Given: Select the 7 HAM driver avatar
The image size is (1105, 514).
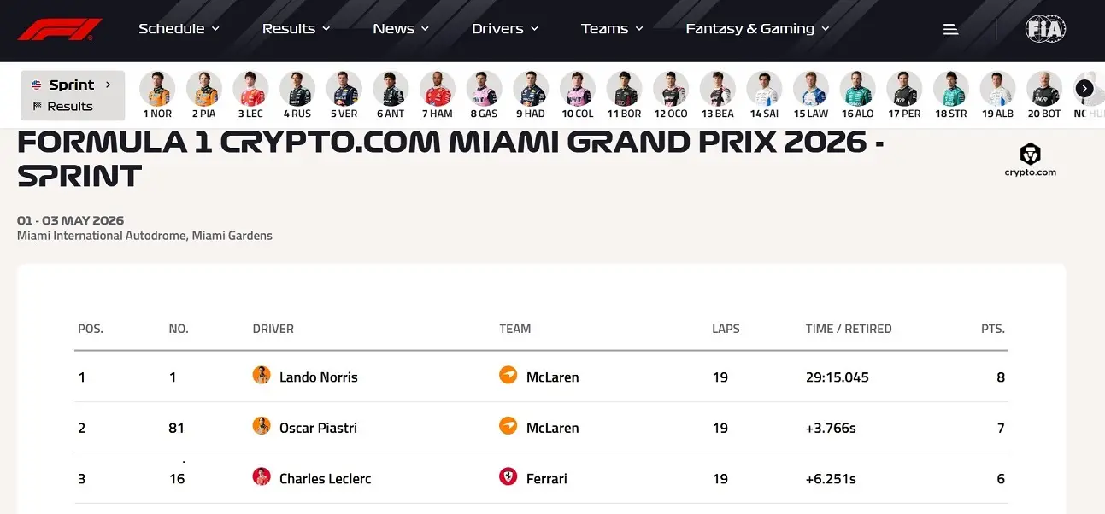Looking at the screenshot, I should point(438,89).
